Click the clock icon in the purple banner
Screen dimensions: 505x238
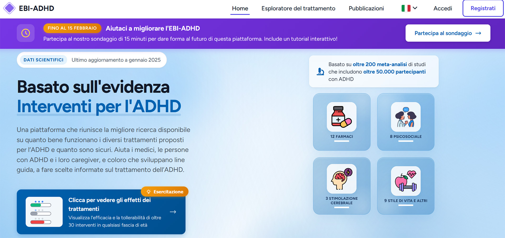26,33
